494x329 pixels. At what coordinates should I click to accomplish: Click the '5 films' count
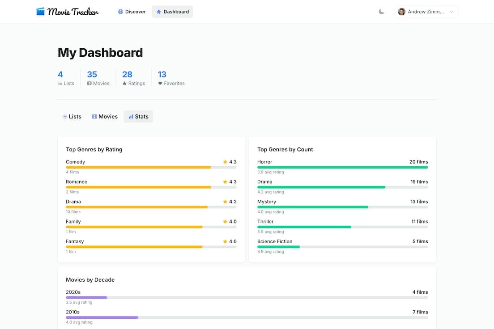[x=420, y=241]
